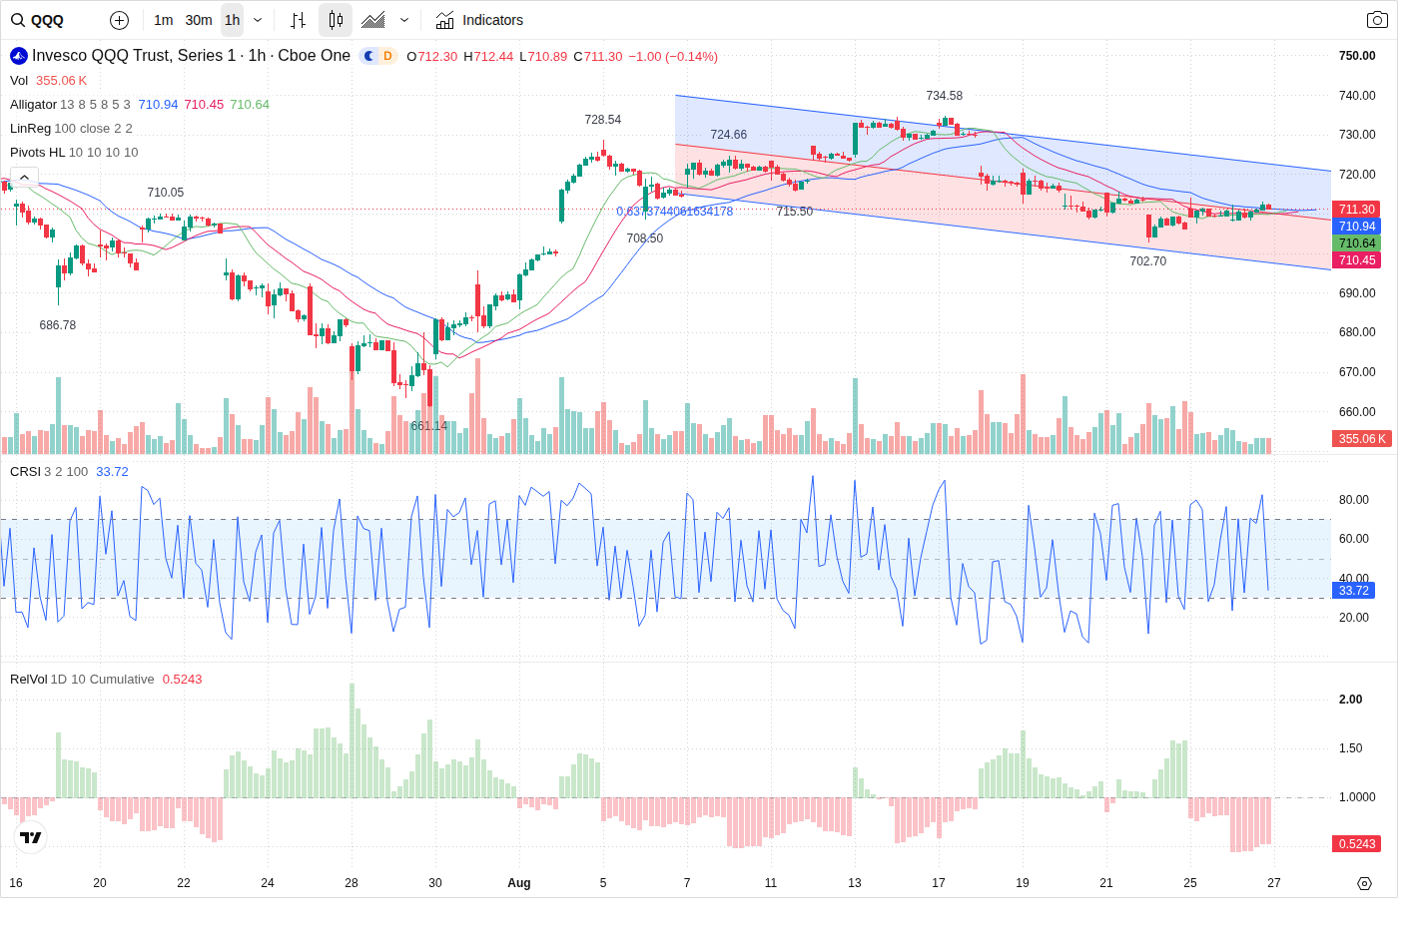The image size is (1418, 948).
Task: Click the 708.50 pivot label
Action: (x=644, y=238)
